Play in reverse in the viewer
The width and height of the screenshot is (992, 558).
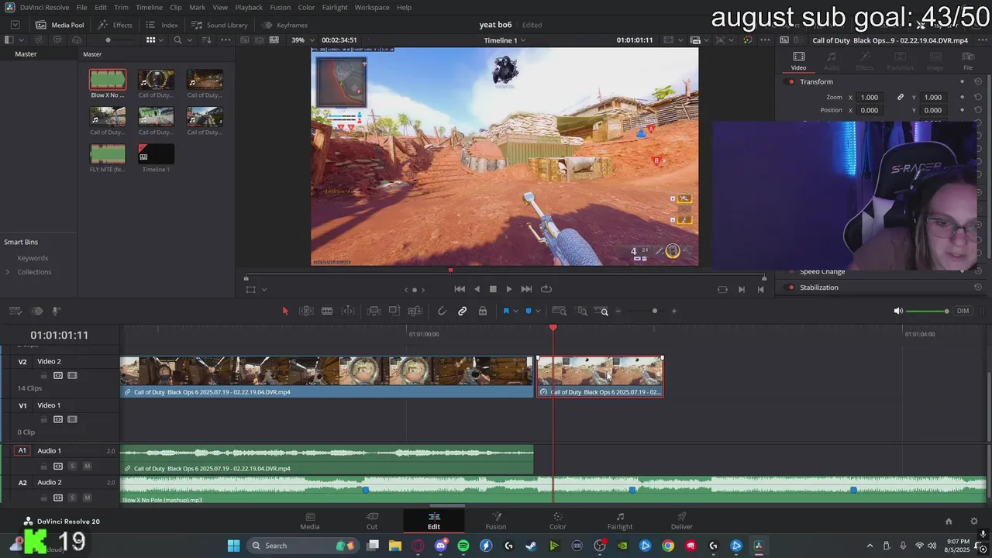pyautogui.click(x=477, y=289)
